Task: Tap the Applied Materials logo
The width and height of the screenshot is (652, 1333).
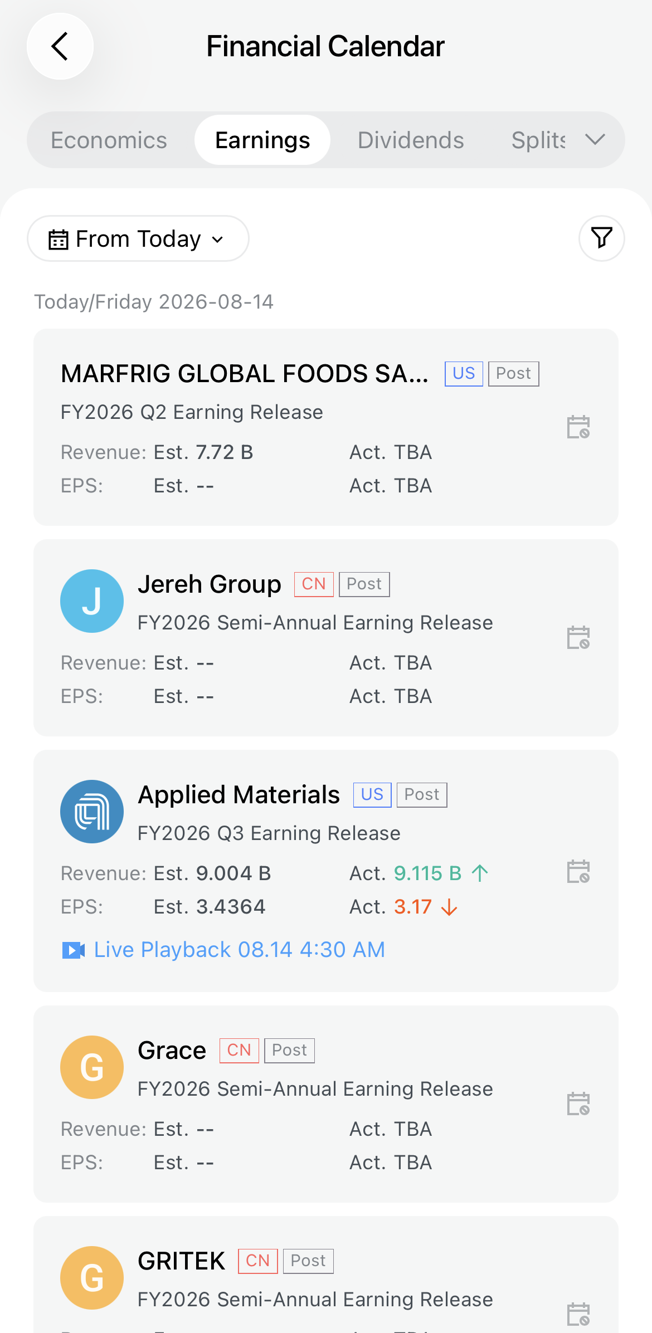Action: click(x=92, y=812)
